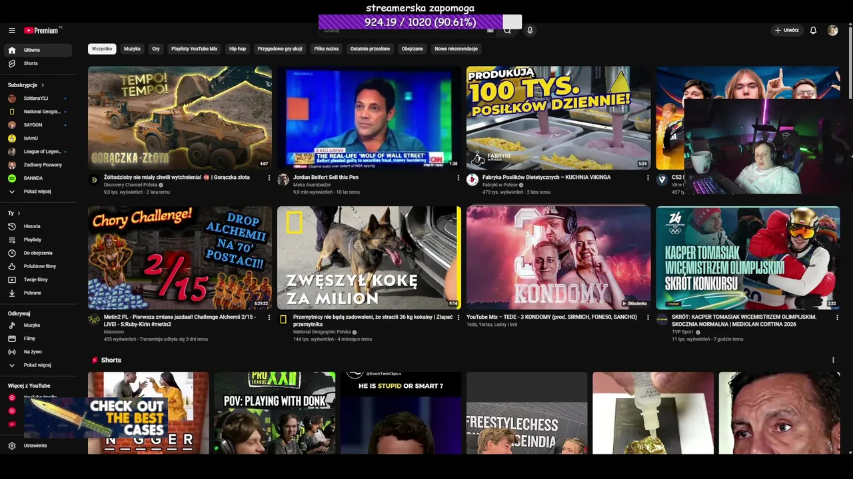Open Muzyka under Odkrywaj in sidebar
Viewport: 853px width, 479px height.
click(38, 325)
